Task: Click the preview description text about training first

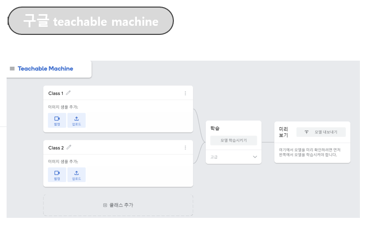Action: (x=309, y=152)
